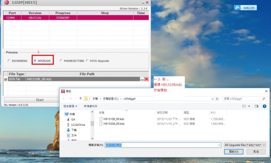Close the file open dialog

(x=266, y=91)
